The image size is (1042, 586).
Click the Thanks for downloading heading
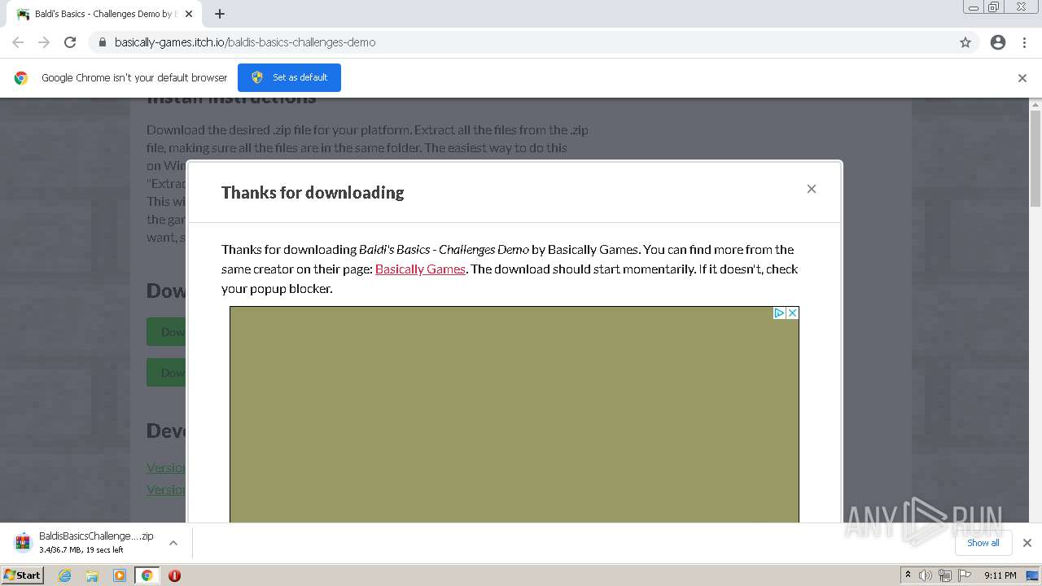[313, 193]
